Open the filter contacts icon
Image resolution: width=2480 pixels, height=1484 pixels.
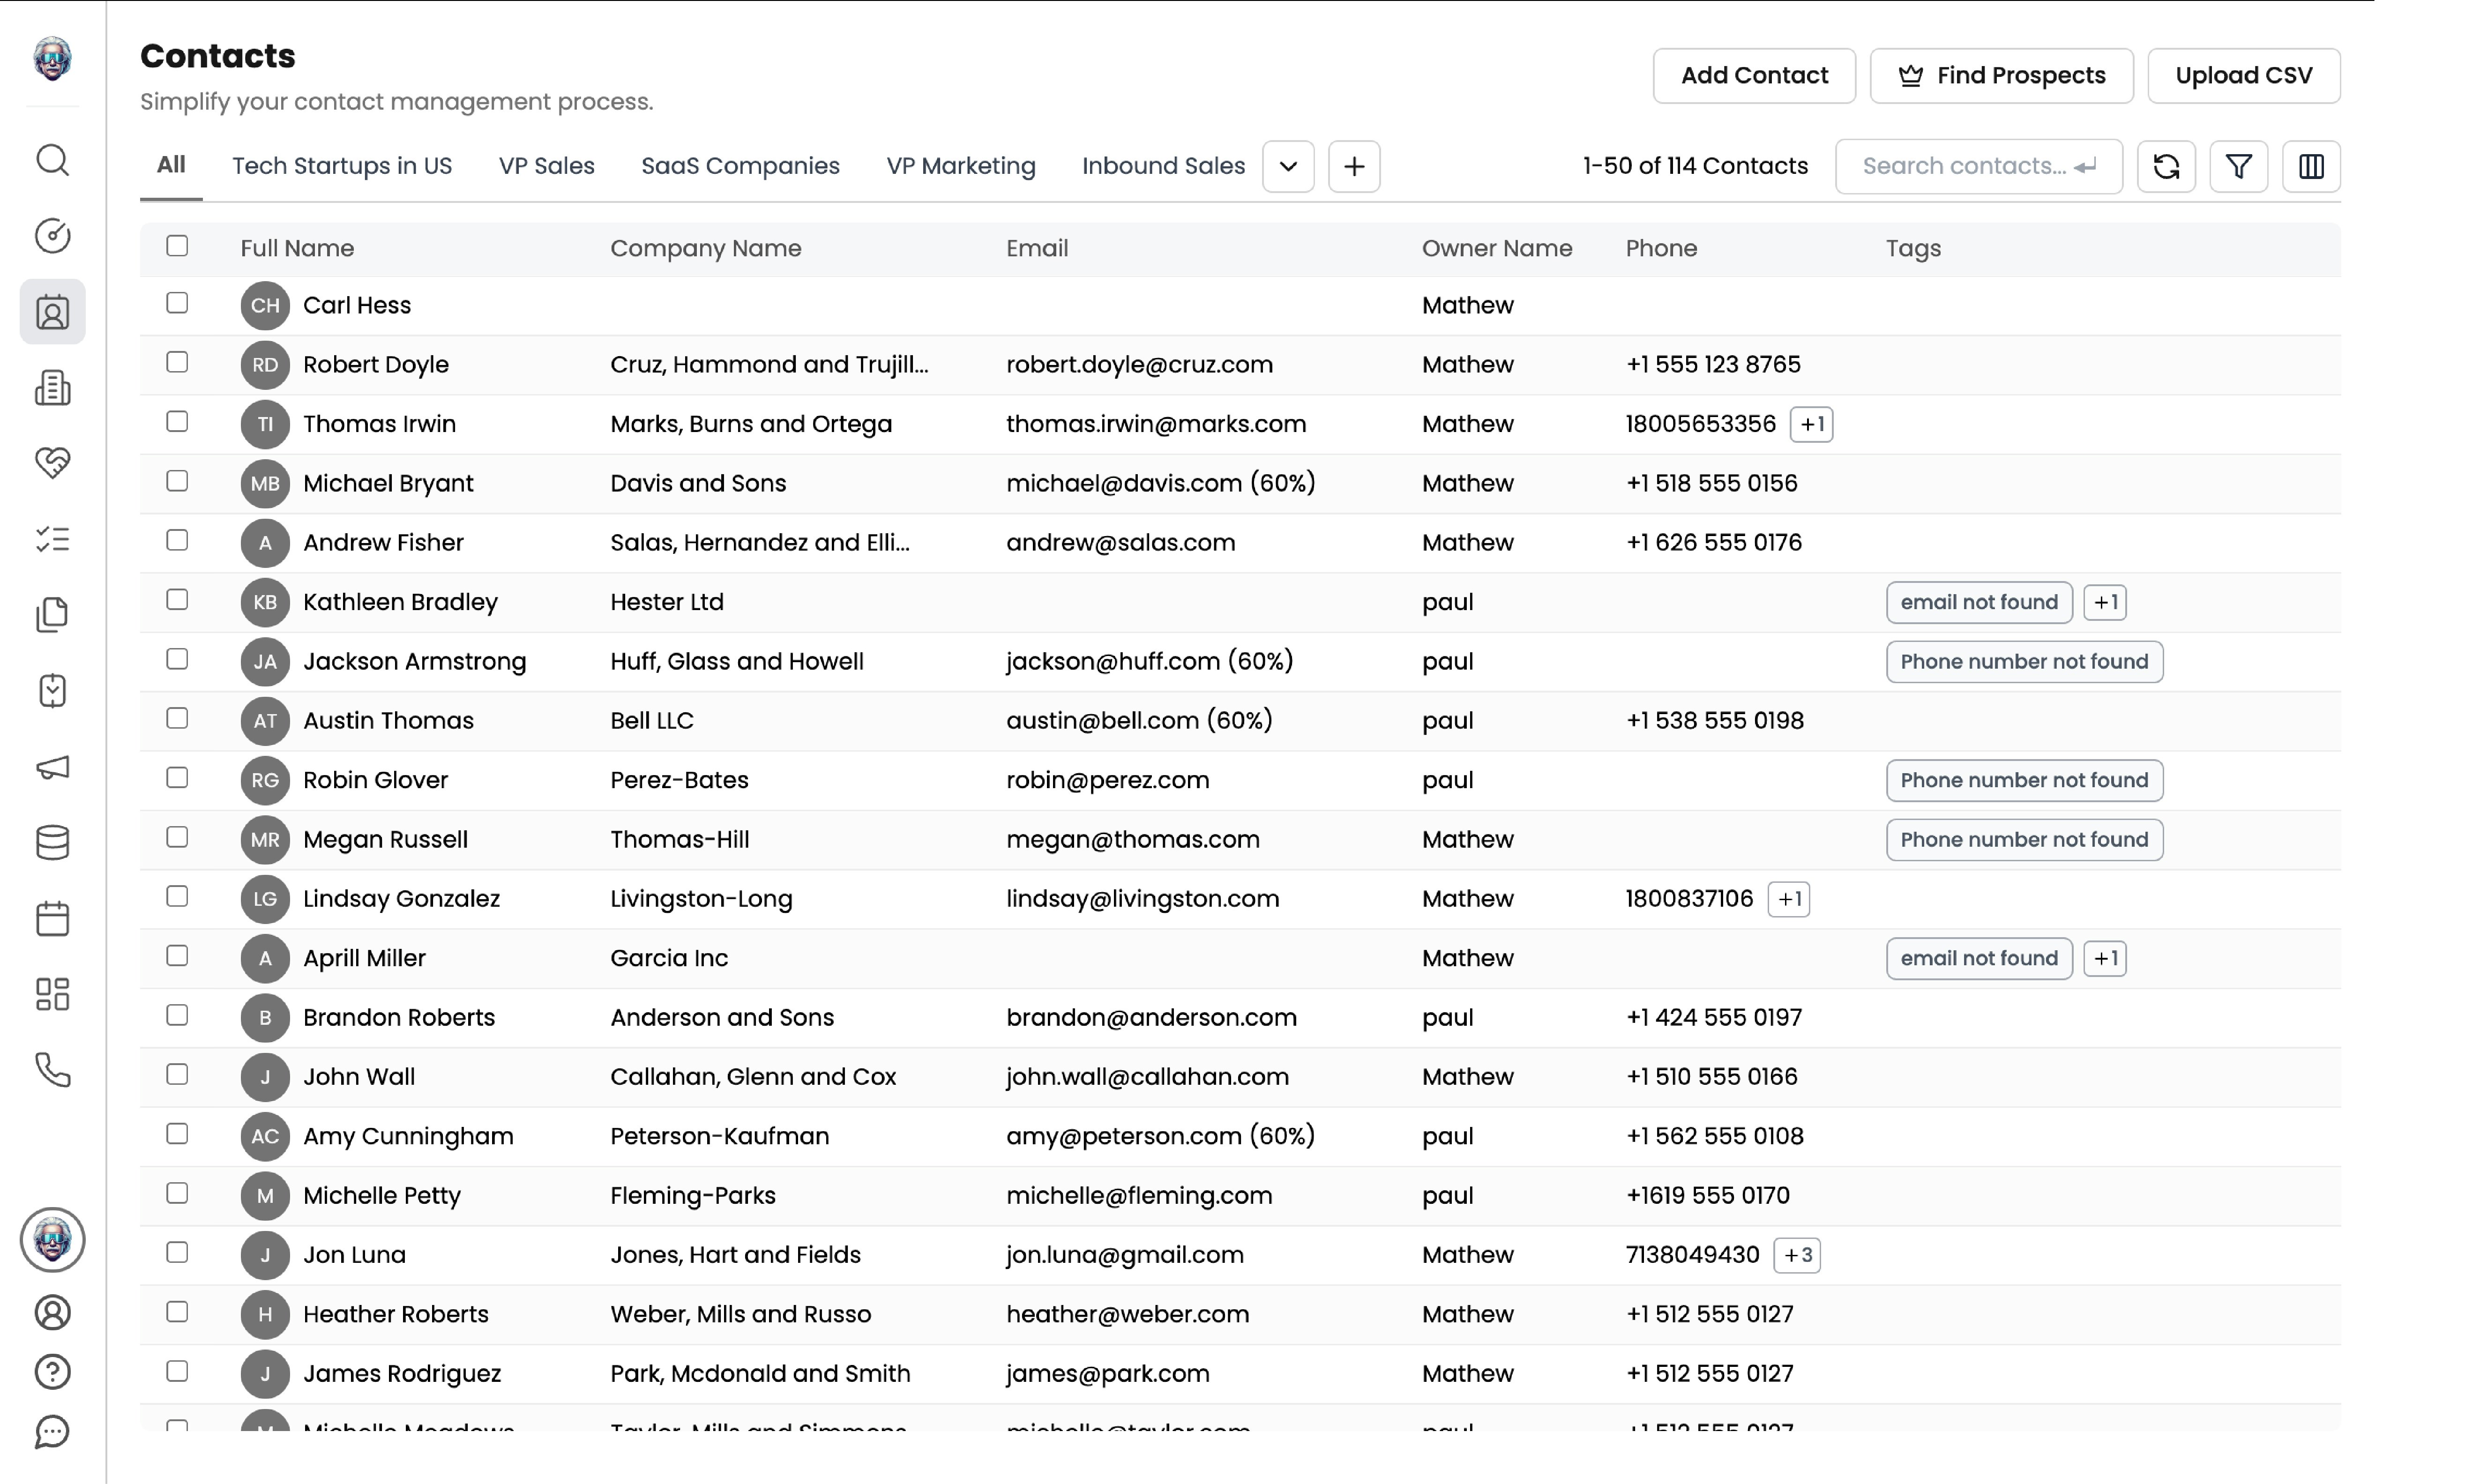[x=2238, y=166]
